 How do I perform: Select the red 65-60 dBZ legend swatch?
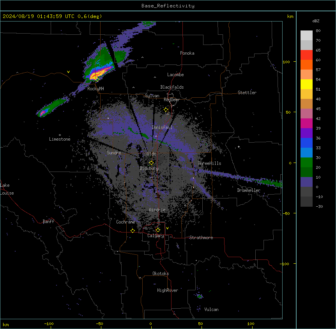coord(306,55)
